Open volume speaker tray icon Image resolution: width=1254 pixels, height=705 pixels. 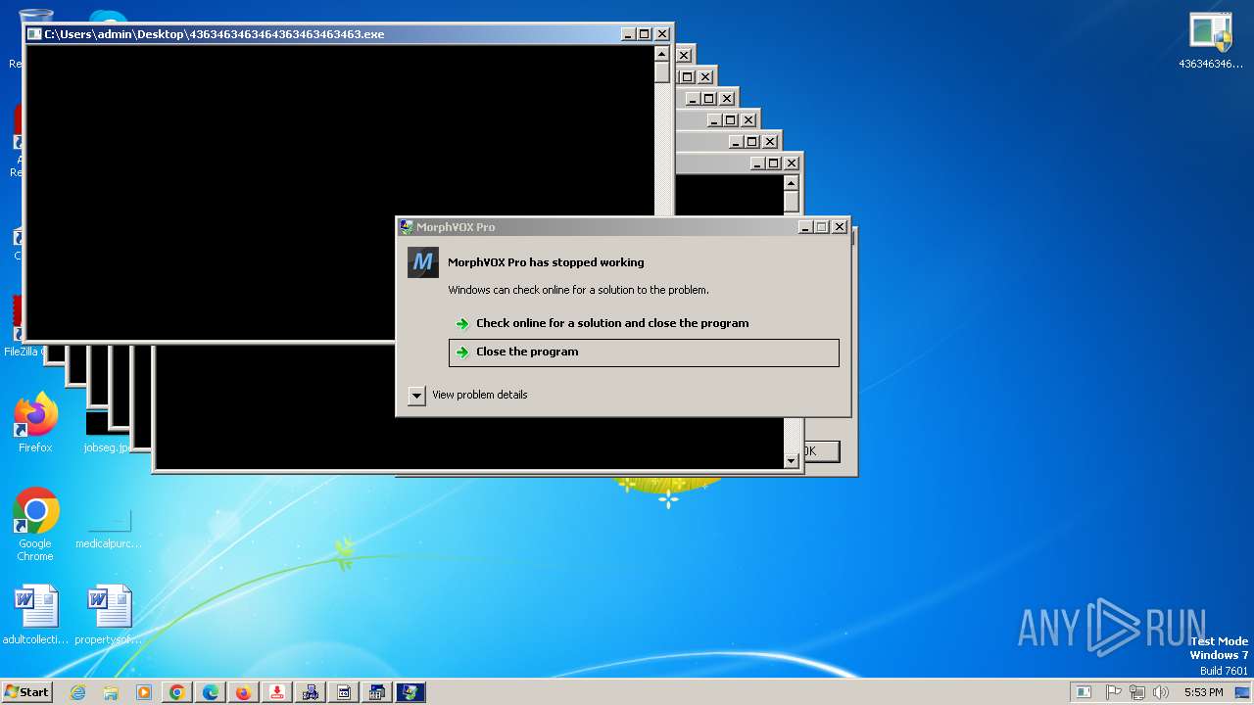tap(1161, 692)
